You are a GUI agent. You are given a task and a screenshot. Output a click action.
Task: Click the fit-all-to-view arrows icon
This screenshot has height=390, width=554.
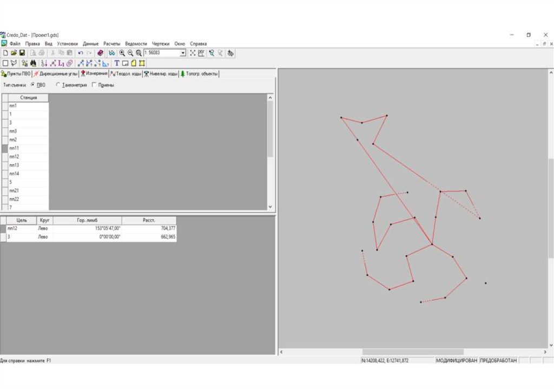193,53
